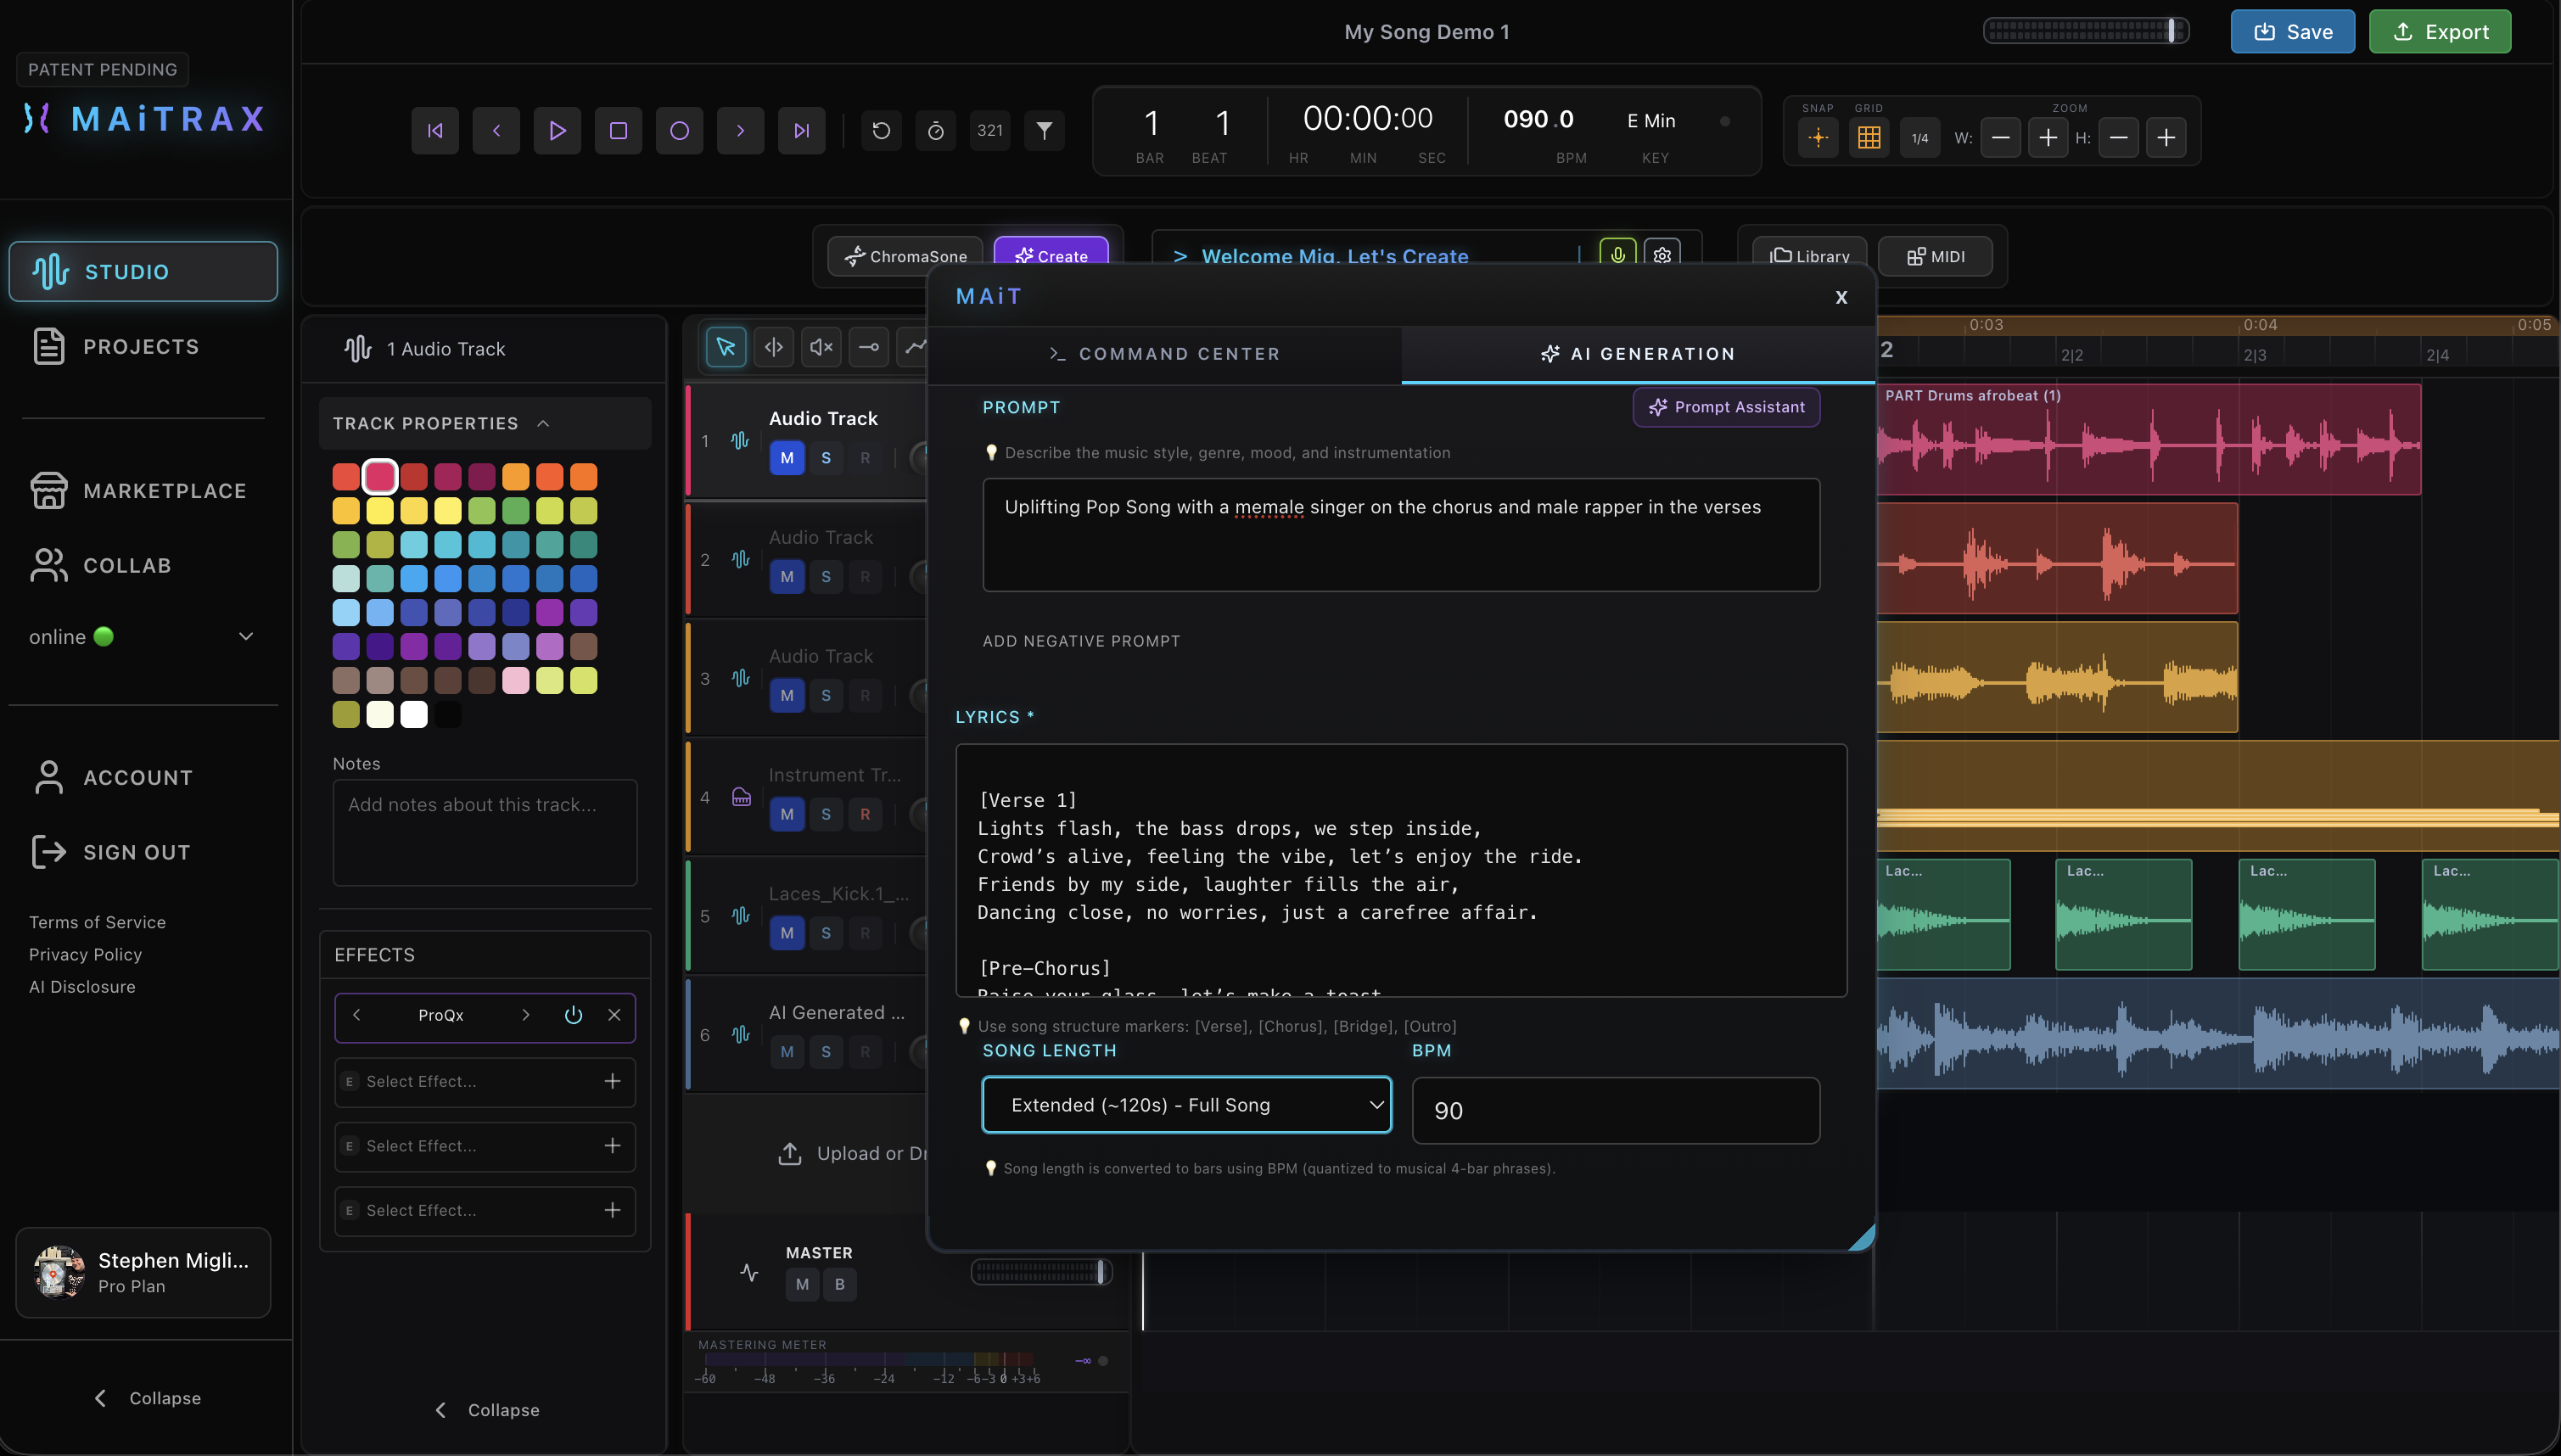Start playback with the Play button

557,131
